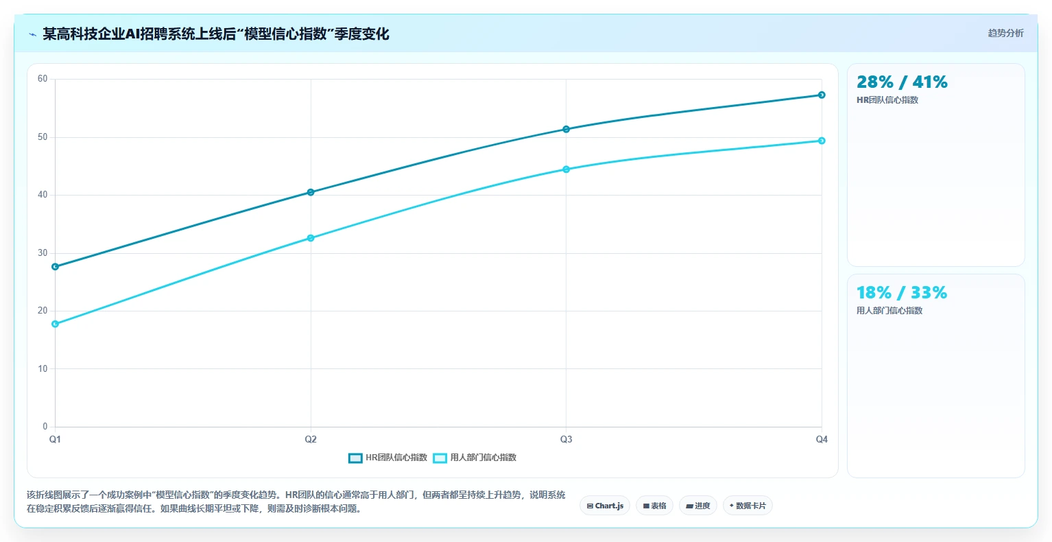Click the Q4 point on HR团队 line
Image resolution: width=1052 pixels, height=542 pixels.
822,95
